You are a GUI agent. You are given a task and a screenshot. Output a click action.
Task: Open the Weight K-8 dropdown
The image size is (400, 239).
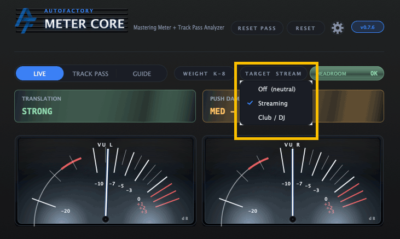pyautogui.click(x=204, y=74)
